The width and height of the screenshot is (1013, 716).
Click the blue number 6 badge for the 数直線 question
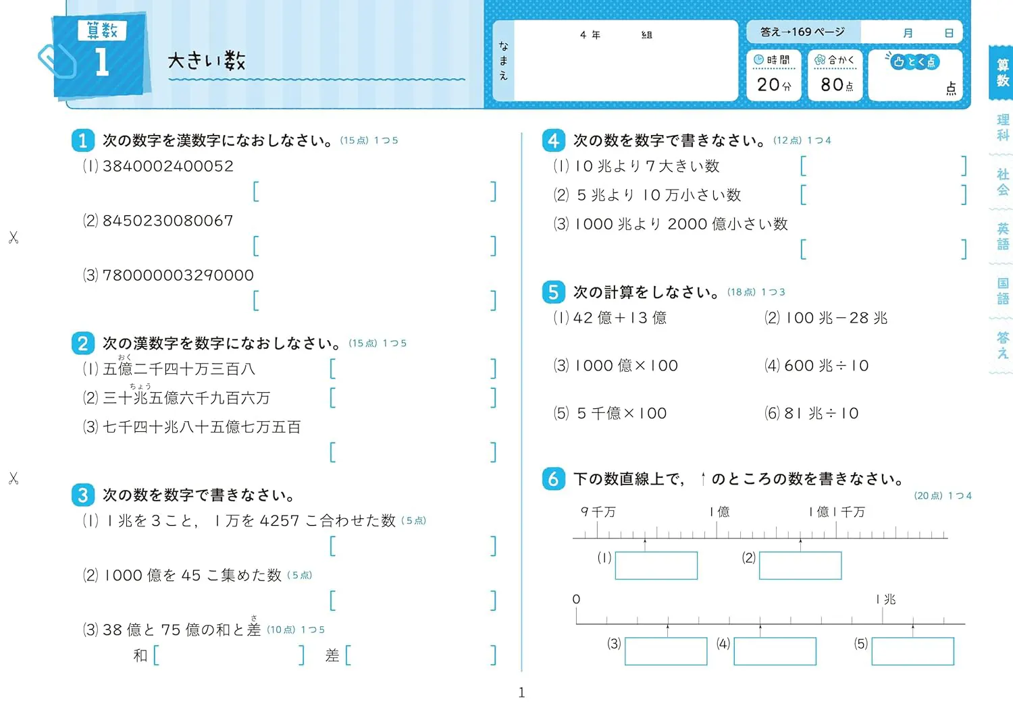click(x=553, y=479)
